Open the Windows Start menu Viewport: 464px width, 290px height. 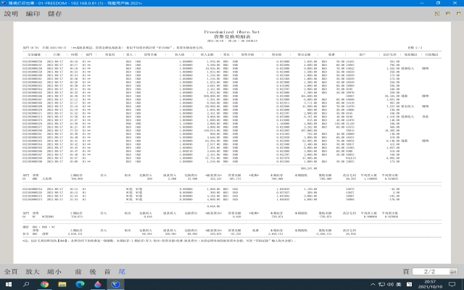7,283
